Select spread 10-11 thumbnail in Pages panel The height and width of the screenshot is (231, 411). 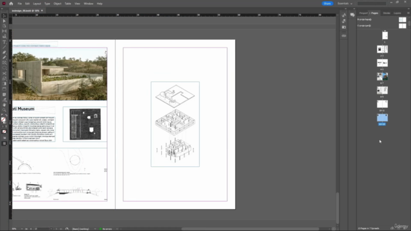point(382,104)
